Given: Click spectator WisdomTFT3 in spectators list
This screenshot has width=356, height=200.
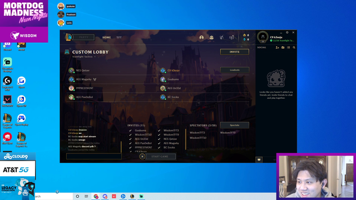Looking at the screenshot, I should 197,133.
